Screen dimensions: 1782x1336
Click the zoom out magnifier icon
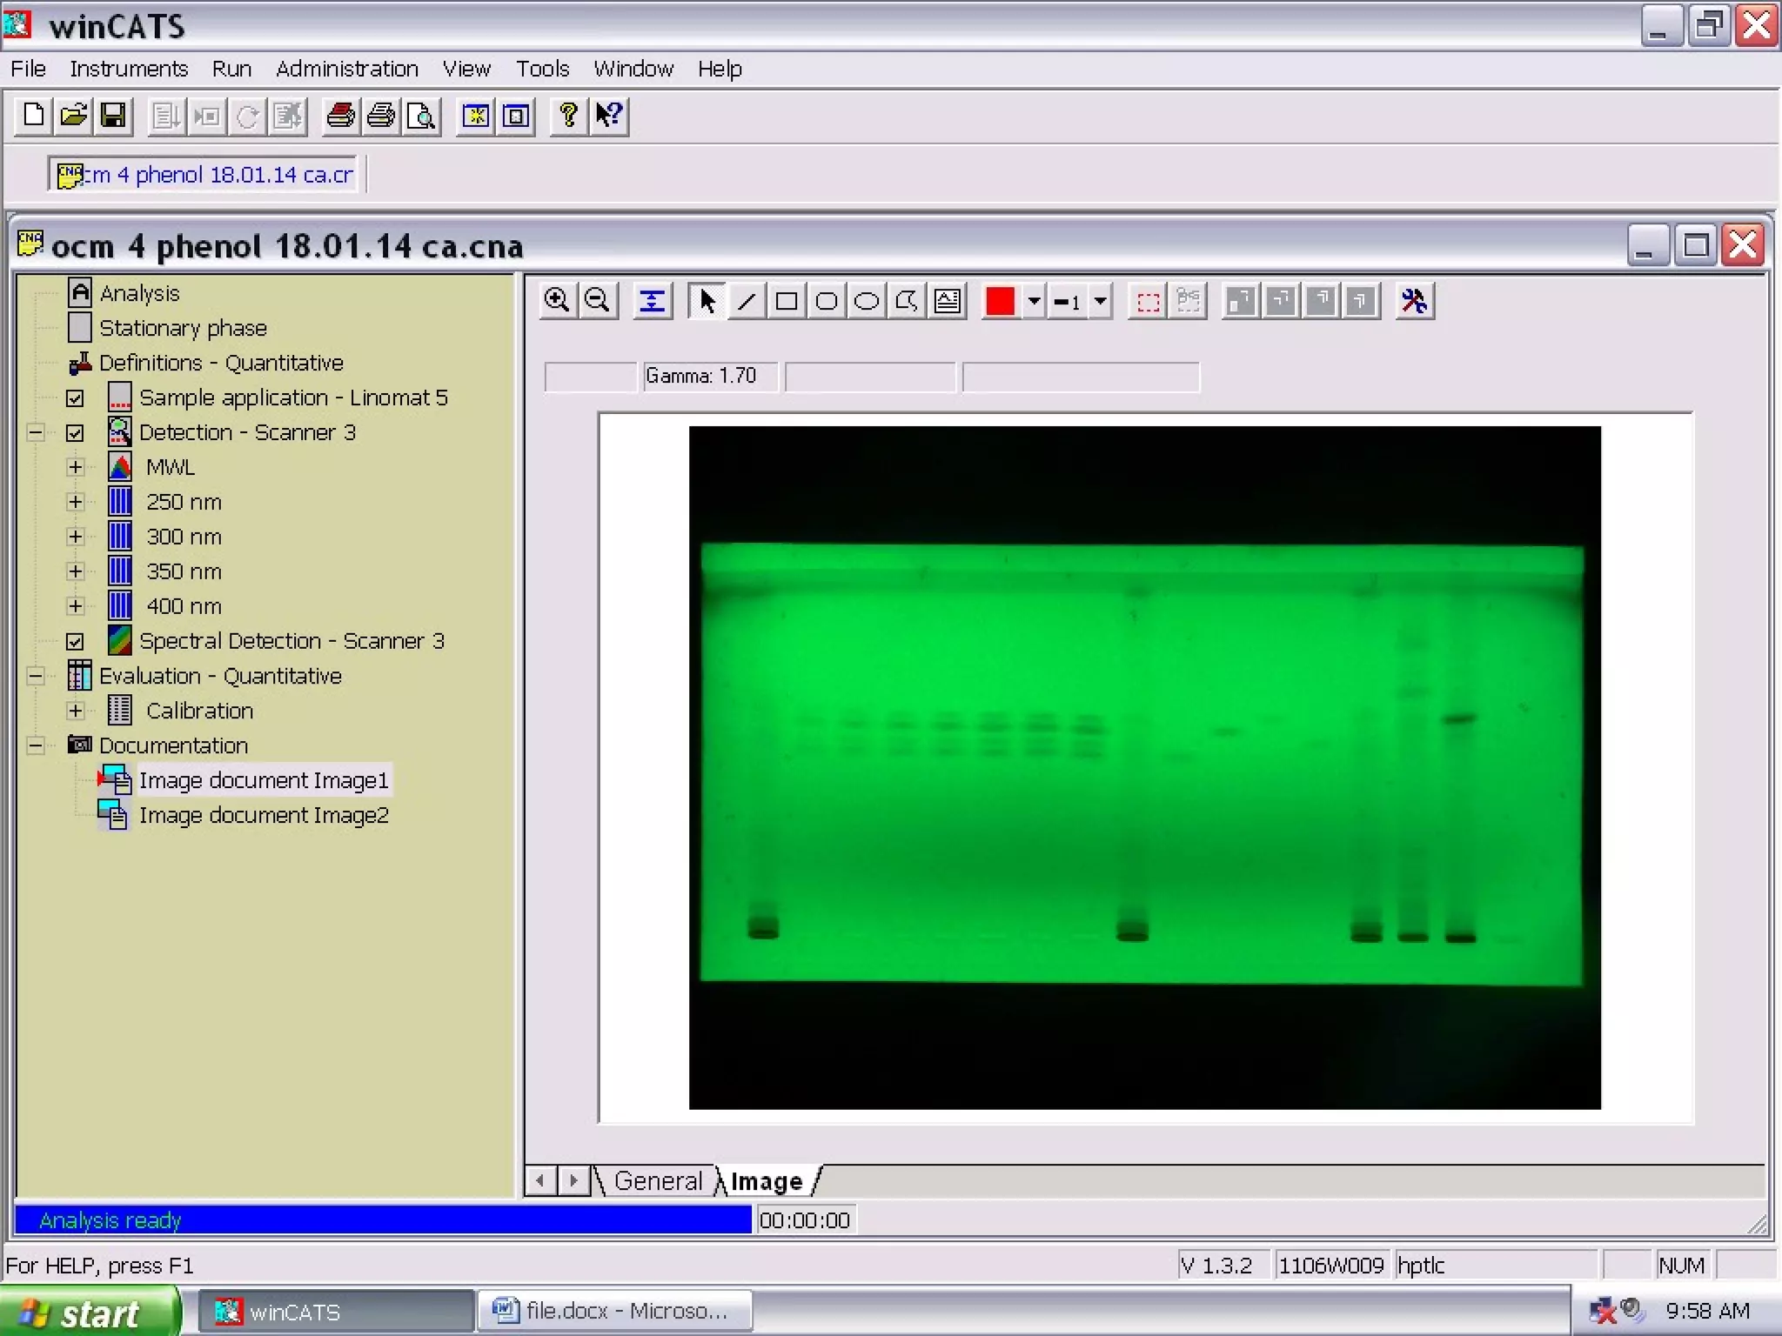[598, 301]
